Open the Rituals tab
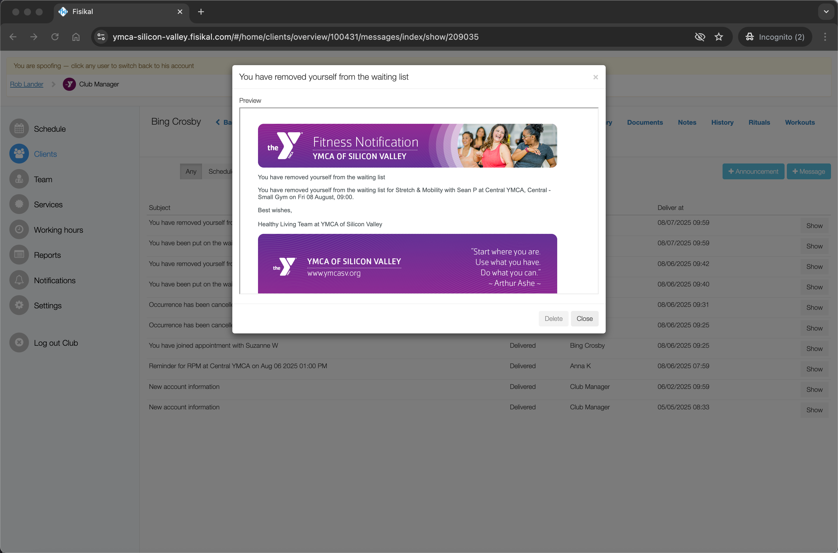 (x=759, y=122)
